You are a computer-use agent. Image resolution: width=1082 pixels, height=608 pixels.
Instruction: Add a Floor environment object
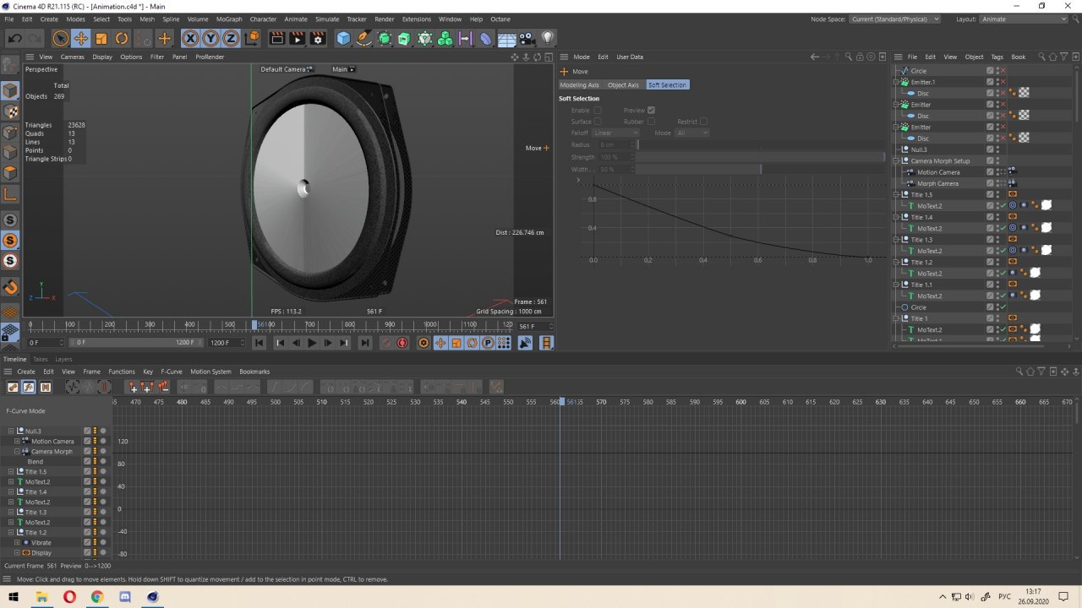tap(507, 38)
